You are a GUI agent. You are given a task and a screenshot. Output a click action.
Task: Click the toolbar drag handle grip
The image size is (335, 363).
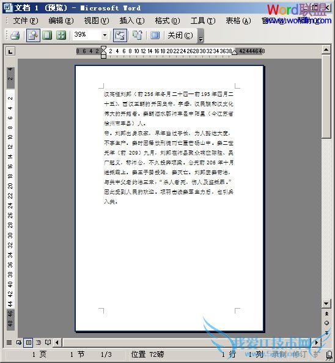click(7, 35)
